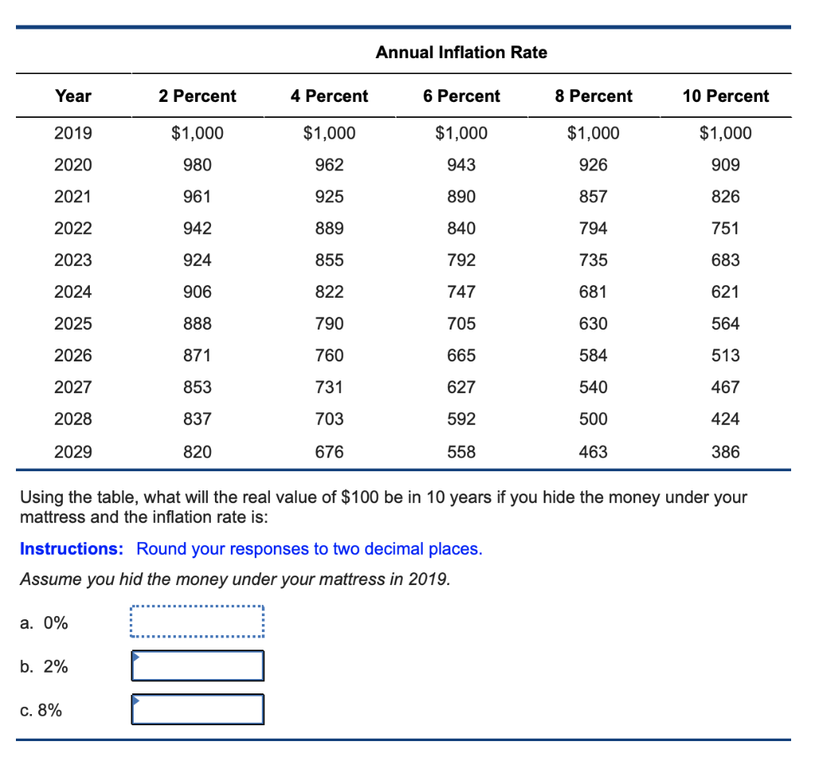This screenshot has width=815, height=761.
Task: Select the 4 Percent column header
Action: (329, 96)
